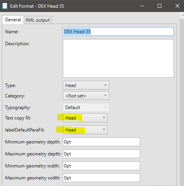Click the scroll up arrow
The width and height of the screenshot is (184, 186).
coord(182,16)
